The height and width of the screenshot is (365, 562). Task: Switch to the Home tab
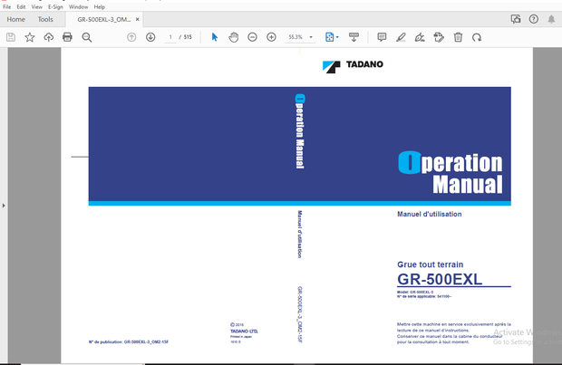pyautogui.click(x=15, y=19)
